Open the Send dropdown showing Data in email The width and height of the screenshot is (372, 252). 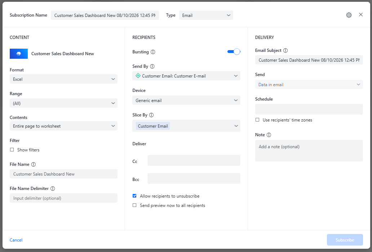tap(309, 84)
